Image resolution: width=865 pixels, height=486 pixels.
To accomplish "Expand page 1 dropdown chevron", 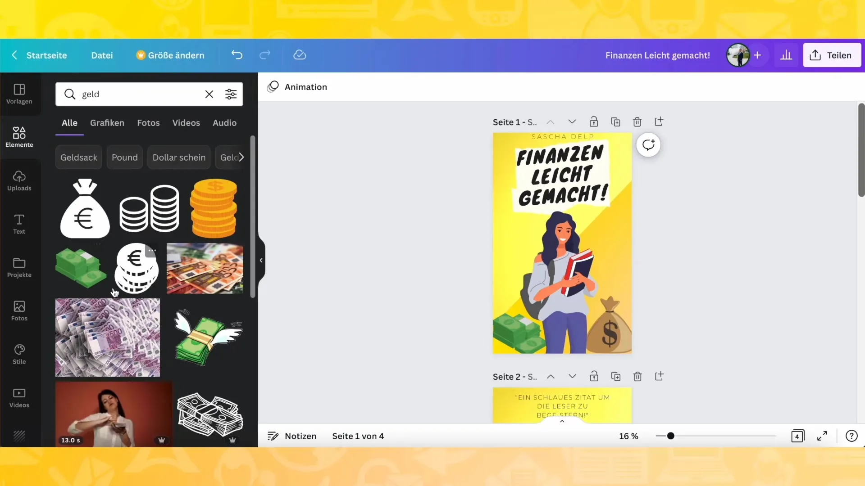I will coord(572,121).
